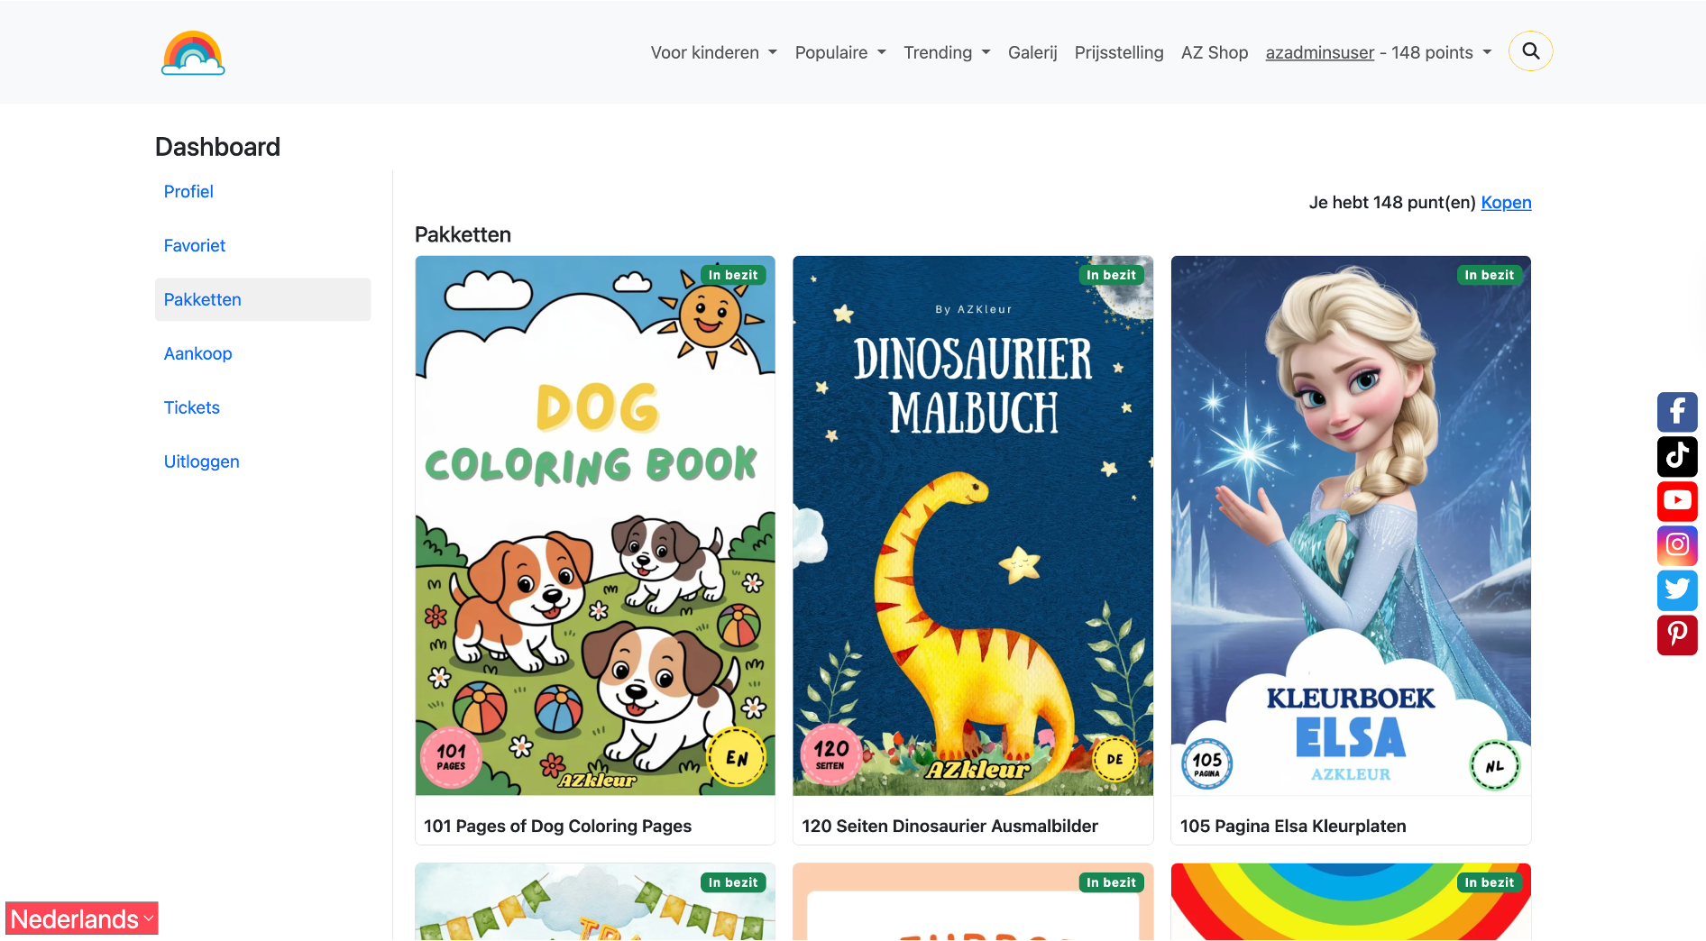1706x941 pixels.
Task: Open Prijsstelling in the navbar
Action: pos(1119,52)
